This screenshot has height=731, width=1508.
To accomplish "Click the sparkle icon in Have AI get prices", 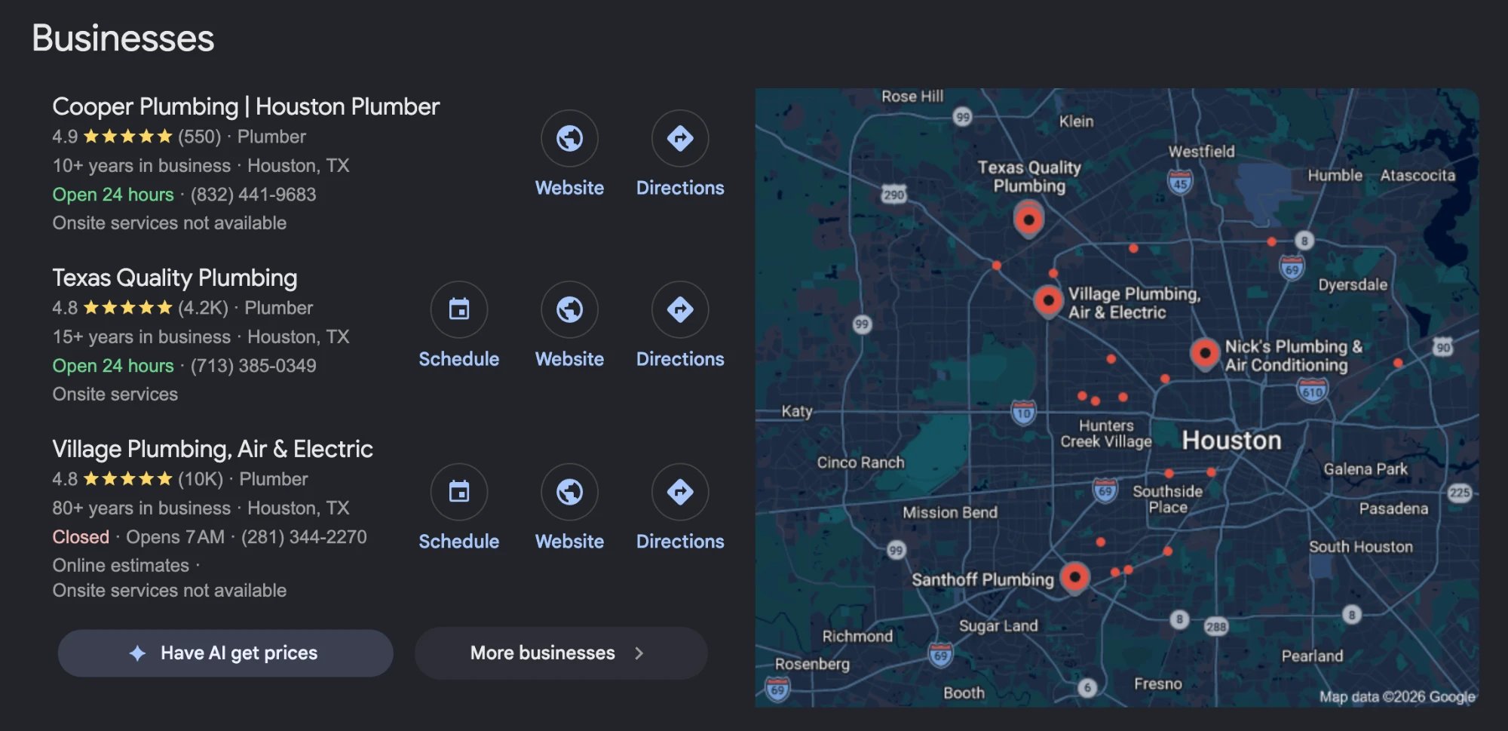I will tap(137, 653).
